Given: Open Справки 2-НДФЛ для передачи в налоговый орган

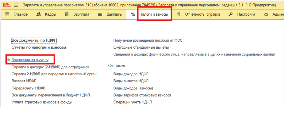Looking at the screenshot, I should 54,74.
